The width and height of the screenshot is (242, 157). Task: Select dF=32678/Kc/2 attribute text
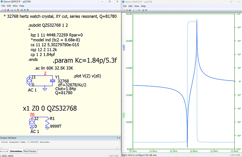tap(72, 85)
